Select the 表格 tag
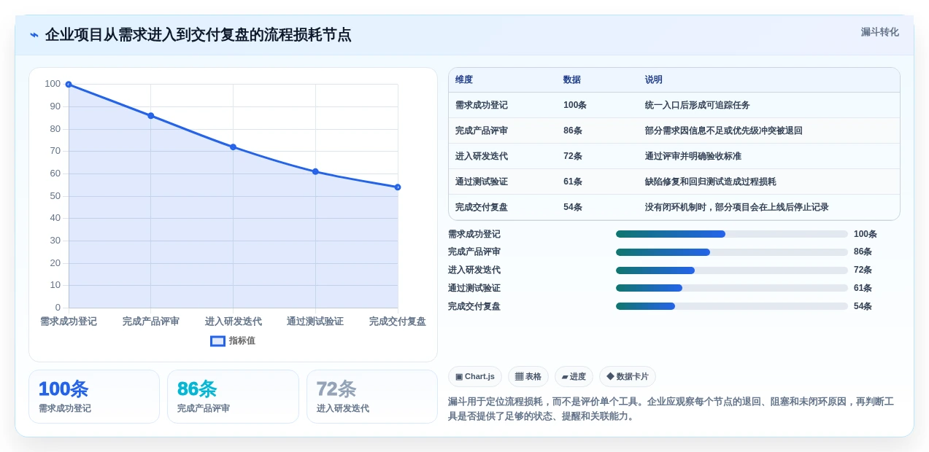This screenshot has height=452, width=929. tap(528, 377)
